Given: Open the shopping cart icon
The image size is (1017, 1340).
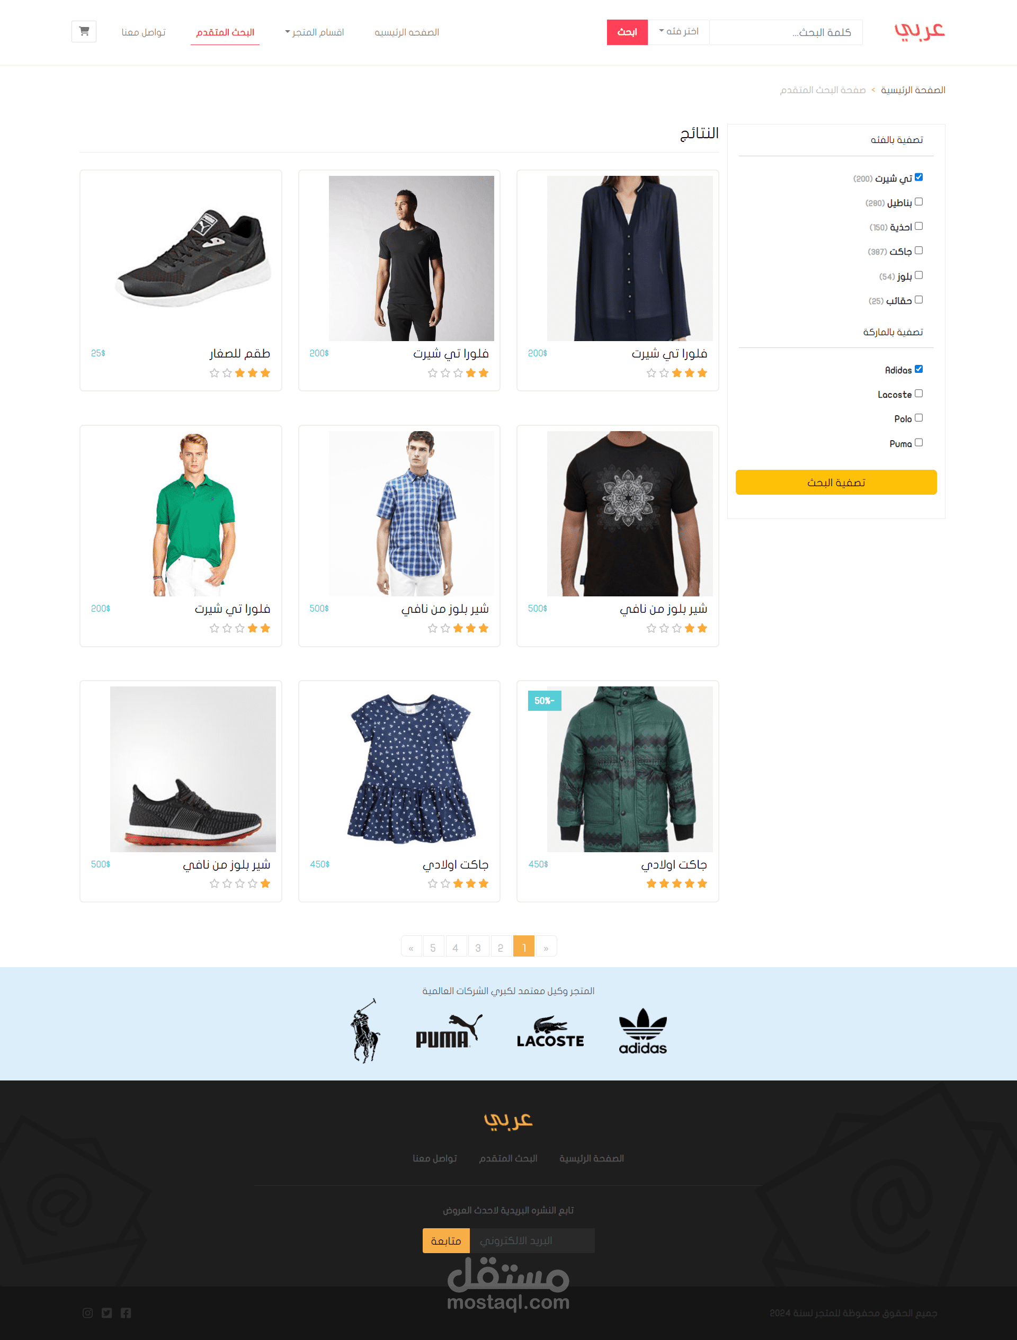Looking at the screenshot, I should (x=84, y=31).
